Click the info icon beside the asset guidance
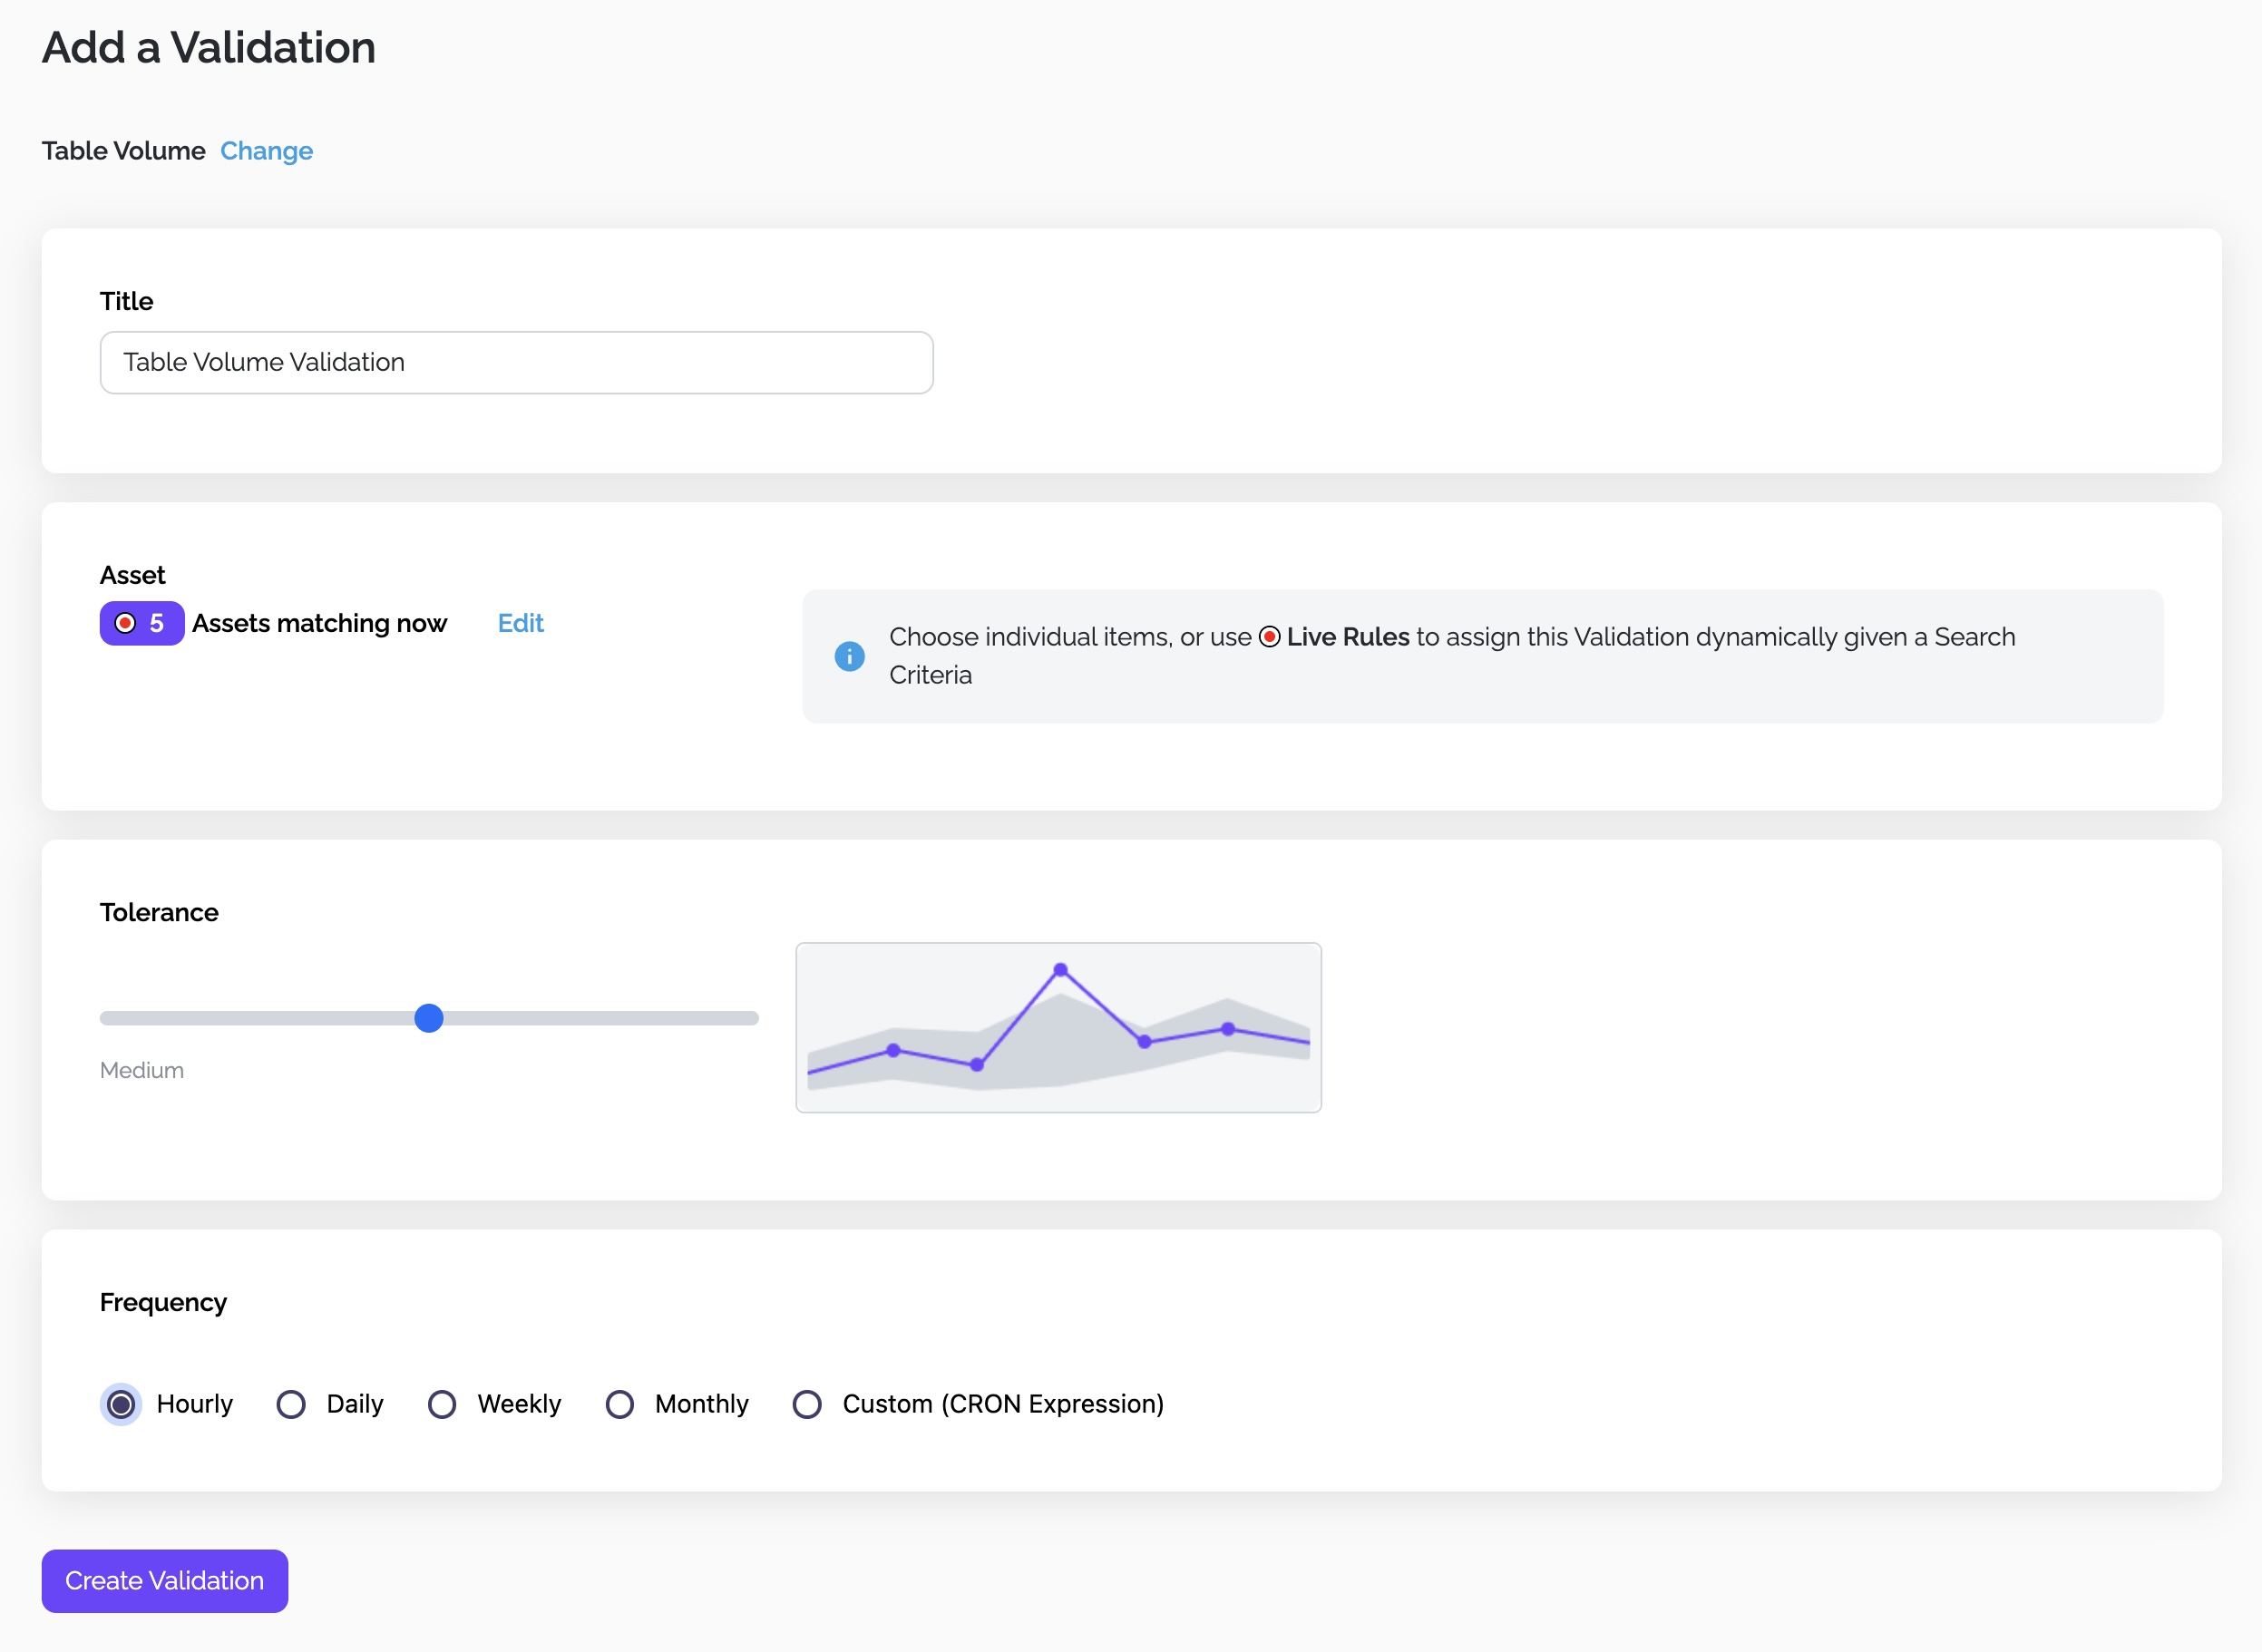This screenshot has height=1652, width=2262. pyautogui.click(x=848, y=656)
